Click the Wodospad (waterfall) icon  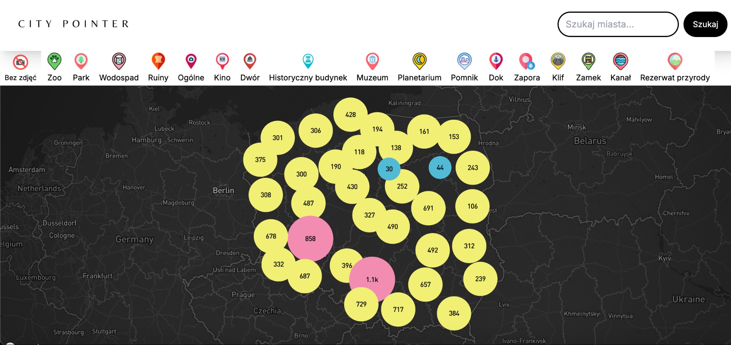(118, 61)
